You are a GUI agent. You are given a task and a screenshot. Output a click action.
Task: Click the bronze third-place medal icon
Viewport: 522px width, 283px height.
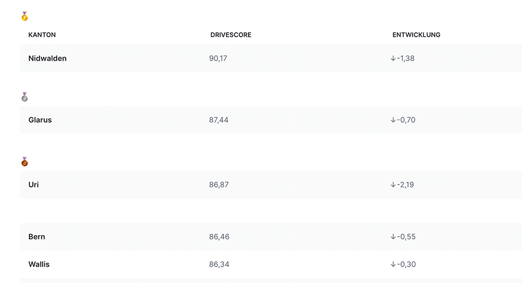pyautogui.click(x=24, y=162)
